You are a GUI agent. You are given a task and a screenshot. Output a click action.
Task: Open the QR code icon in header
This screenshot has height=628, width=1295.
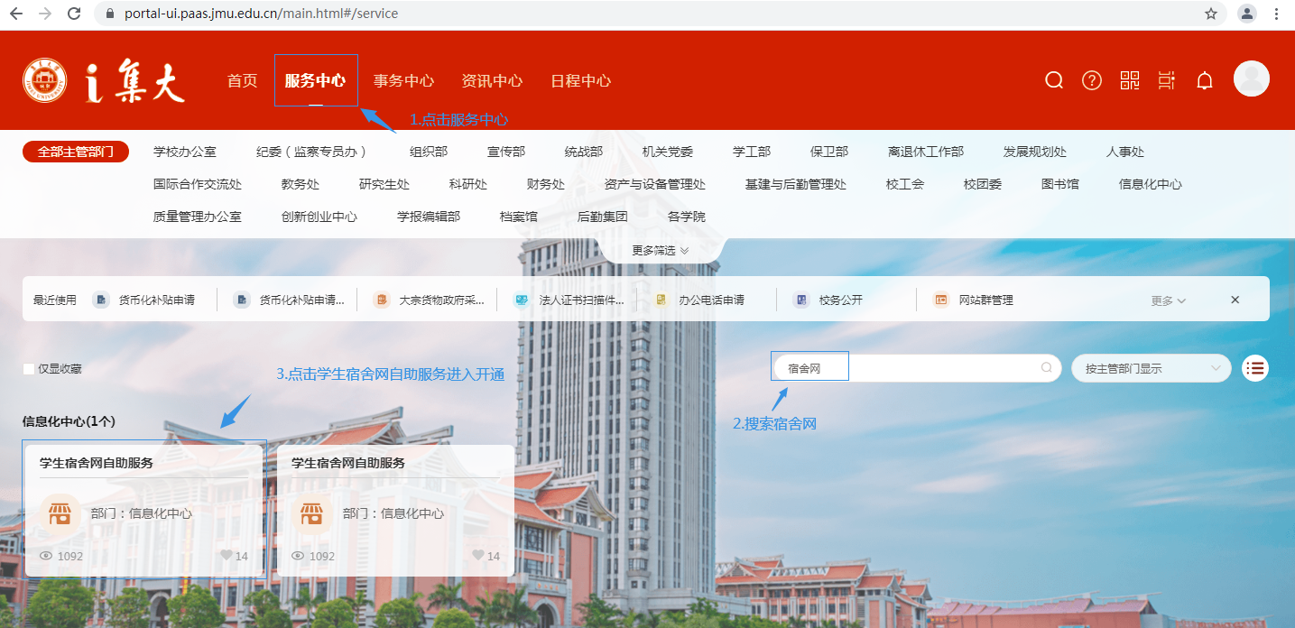click(x=1130, y=80)
